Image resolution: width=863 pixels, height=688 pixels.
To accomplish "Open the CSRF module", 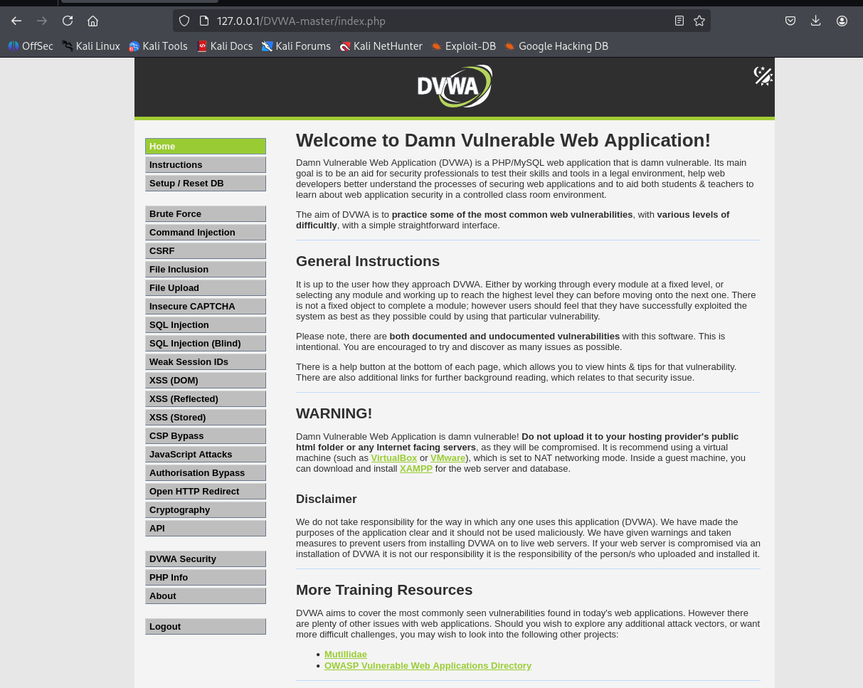I will tap(206, 250).
